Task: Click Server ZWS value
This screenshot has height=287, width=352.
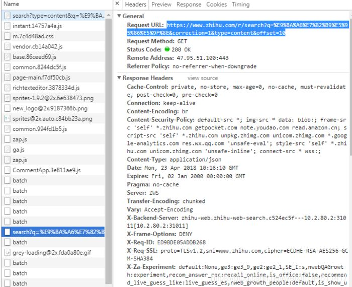Action: pyautogui.click(x=154, y=193)
